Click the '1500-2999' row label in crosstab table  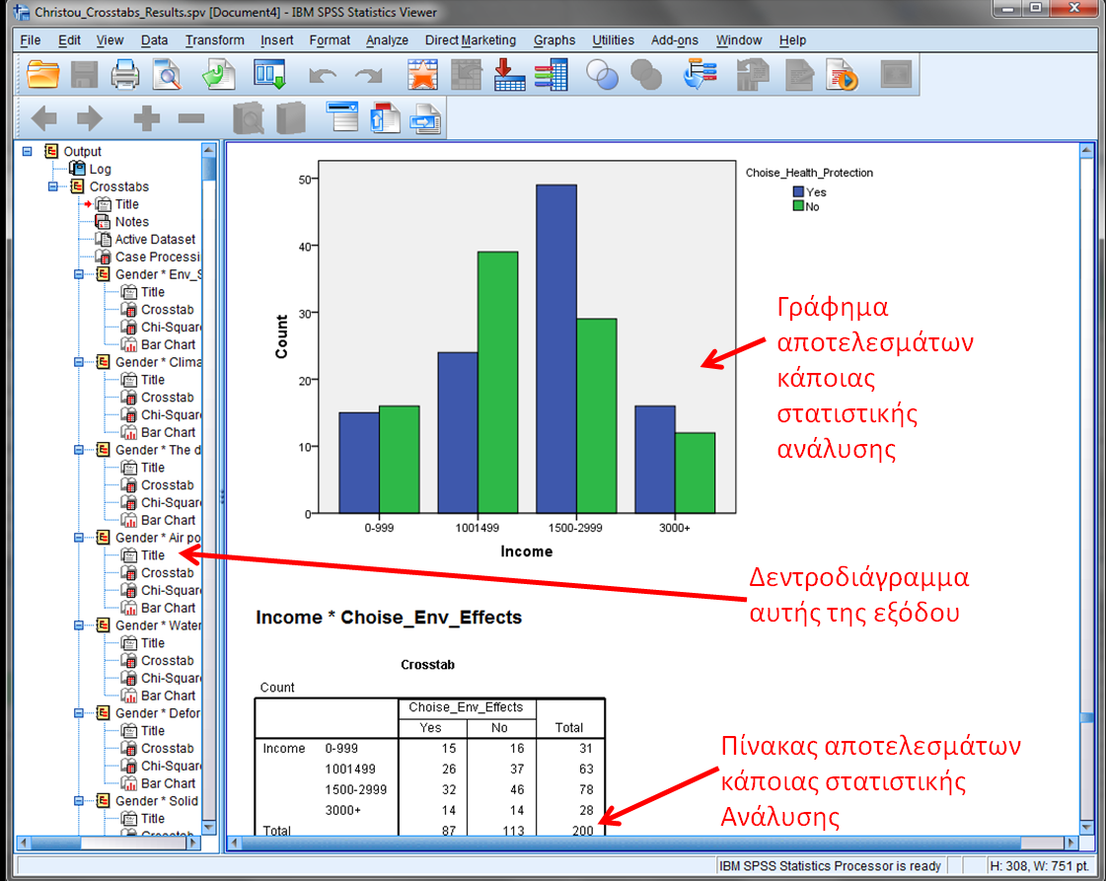pos(355,789)
